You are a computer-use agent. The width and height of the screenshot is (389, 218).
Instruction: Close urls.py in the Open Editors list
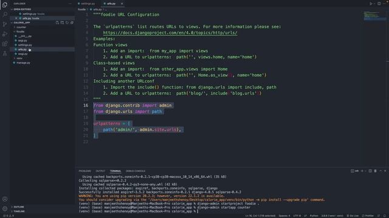(16, 18)
